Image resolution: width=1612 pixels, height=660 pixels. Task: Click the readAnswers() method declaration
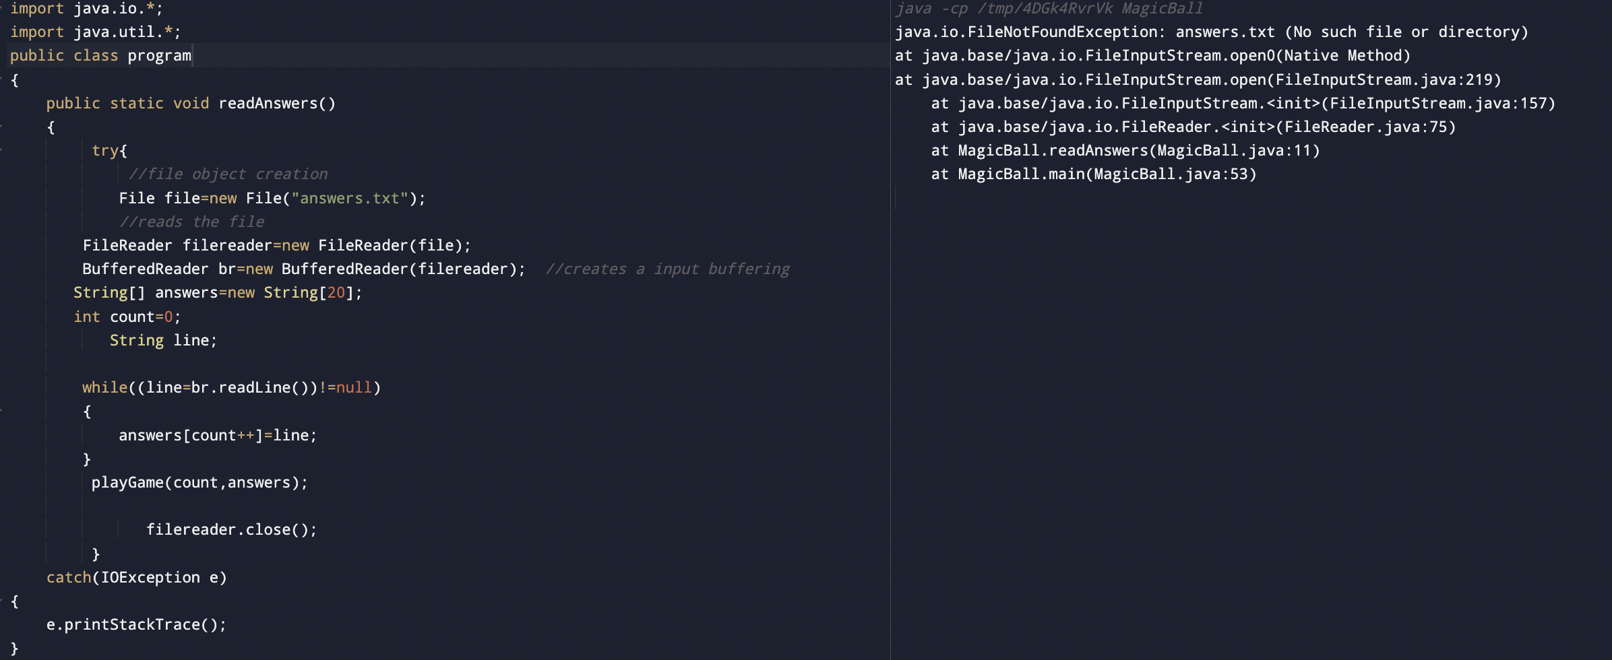[191, 103]
